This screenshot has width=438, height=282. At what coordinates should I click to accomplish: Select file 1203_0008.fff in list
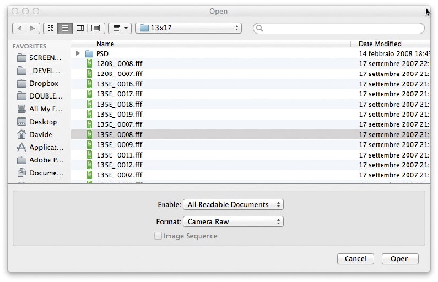point(119,63)
